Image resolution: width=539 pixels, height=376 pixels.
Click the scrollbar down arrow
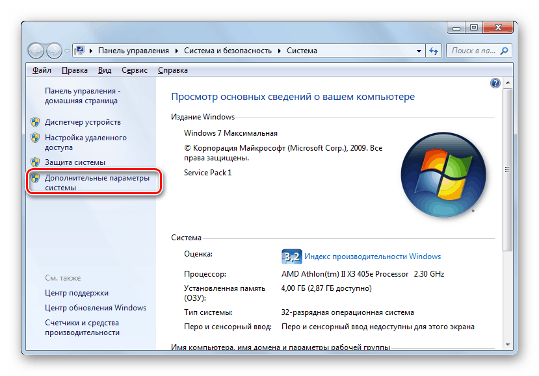tap(508, 344)
